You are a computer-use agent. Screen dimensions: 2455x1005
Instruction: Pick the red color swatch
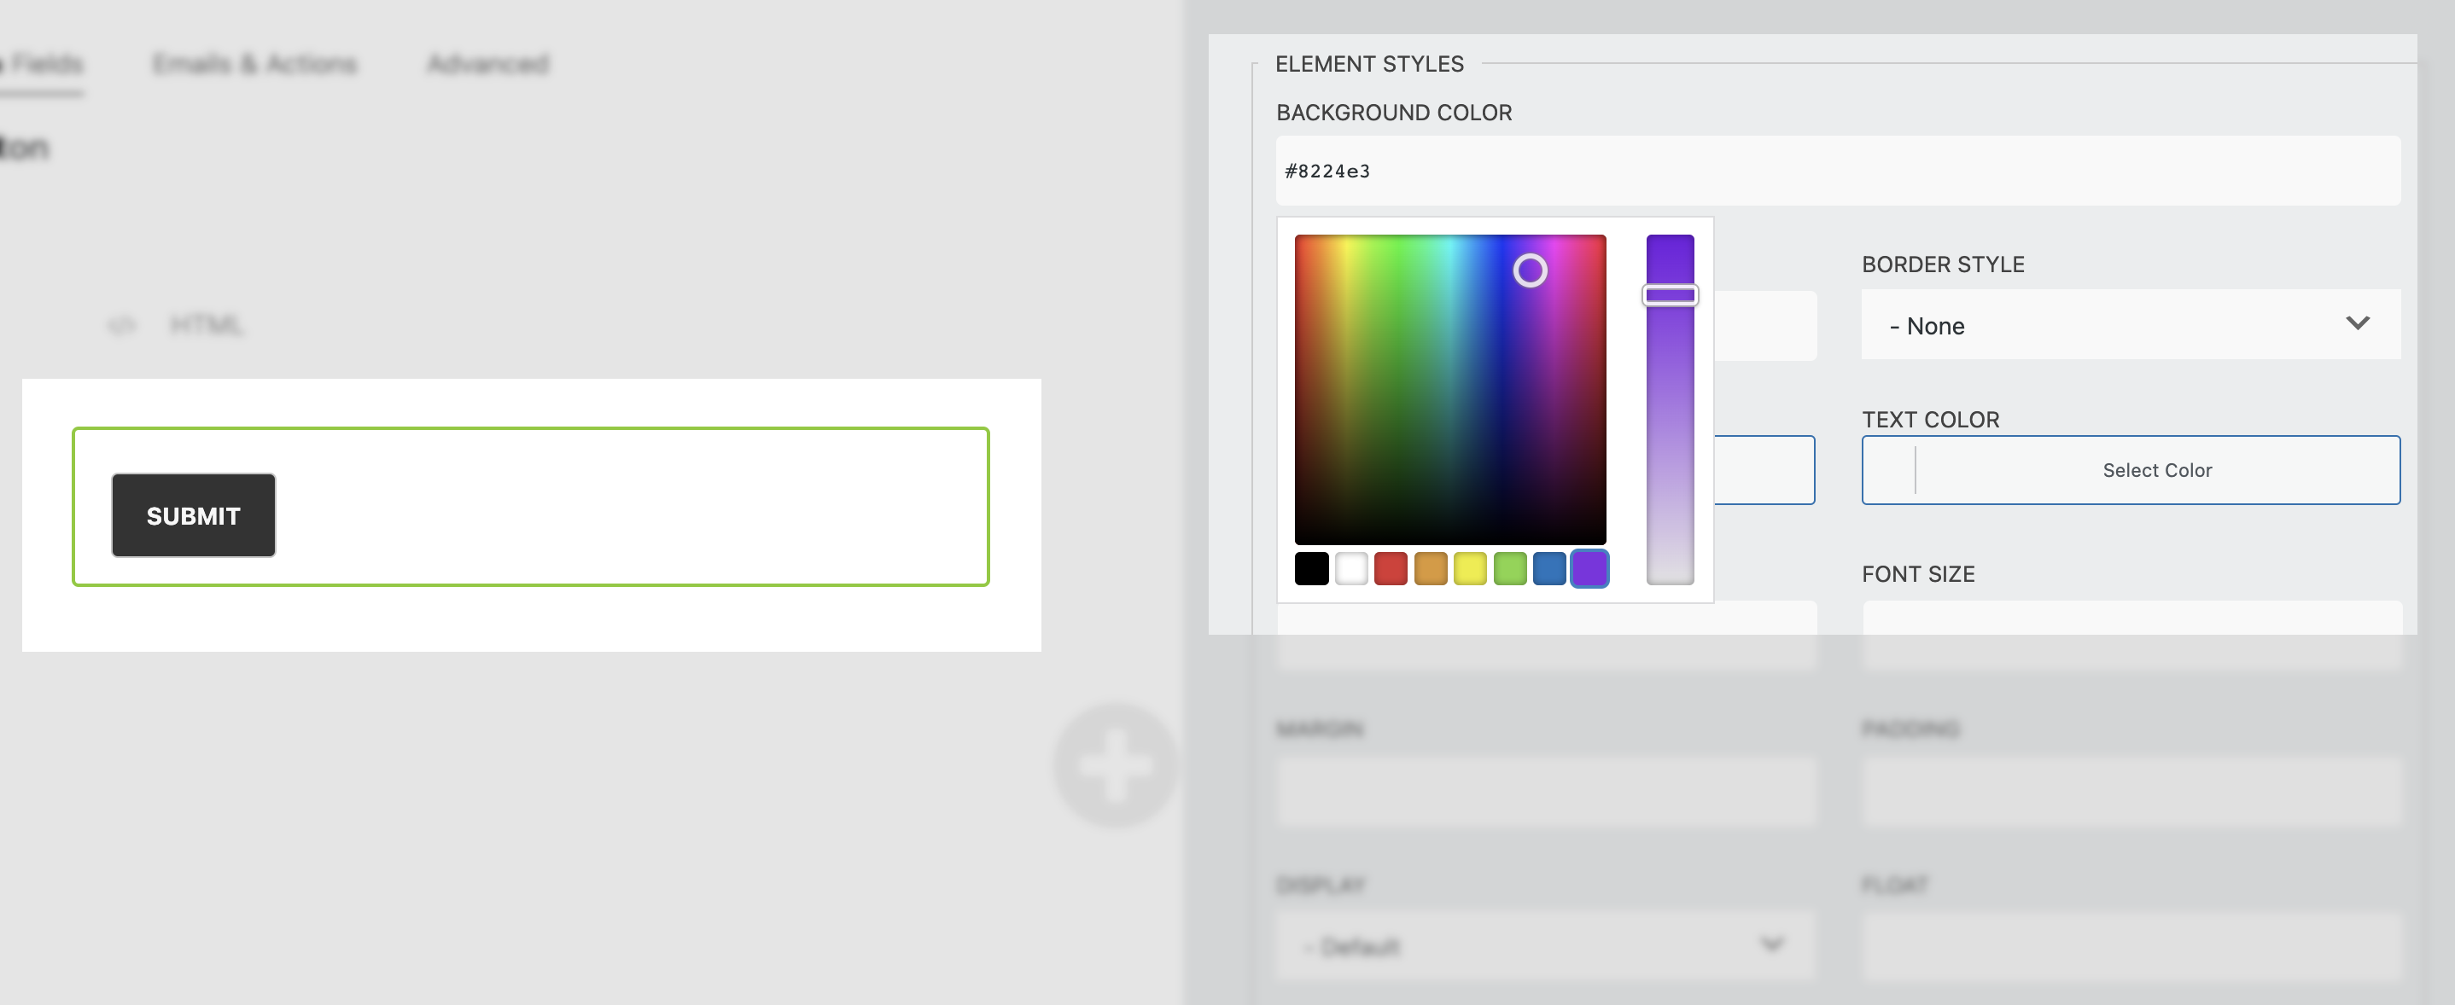[1391, 569]
